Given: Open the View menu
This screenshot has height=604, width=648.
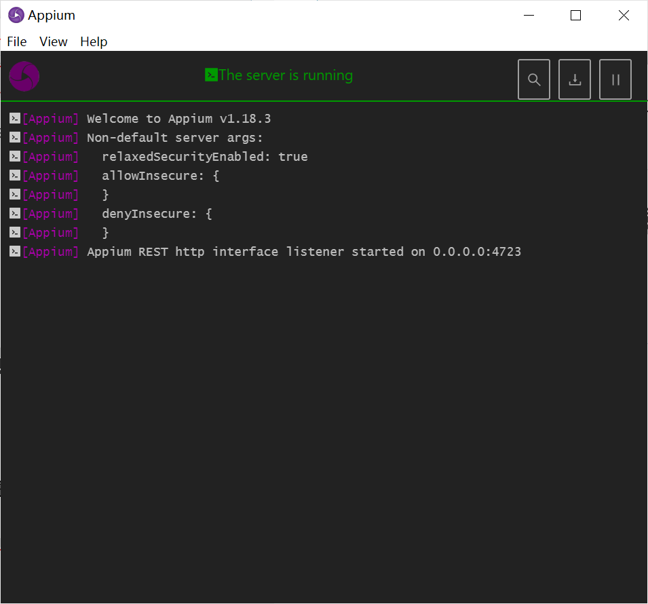Looking at the screenshot, I should (x=54, y=42).
